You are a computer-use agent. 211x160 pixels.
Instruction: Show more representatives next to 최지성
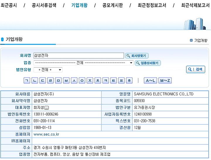point(47,108)
